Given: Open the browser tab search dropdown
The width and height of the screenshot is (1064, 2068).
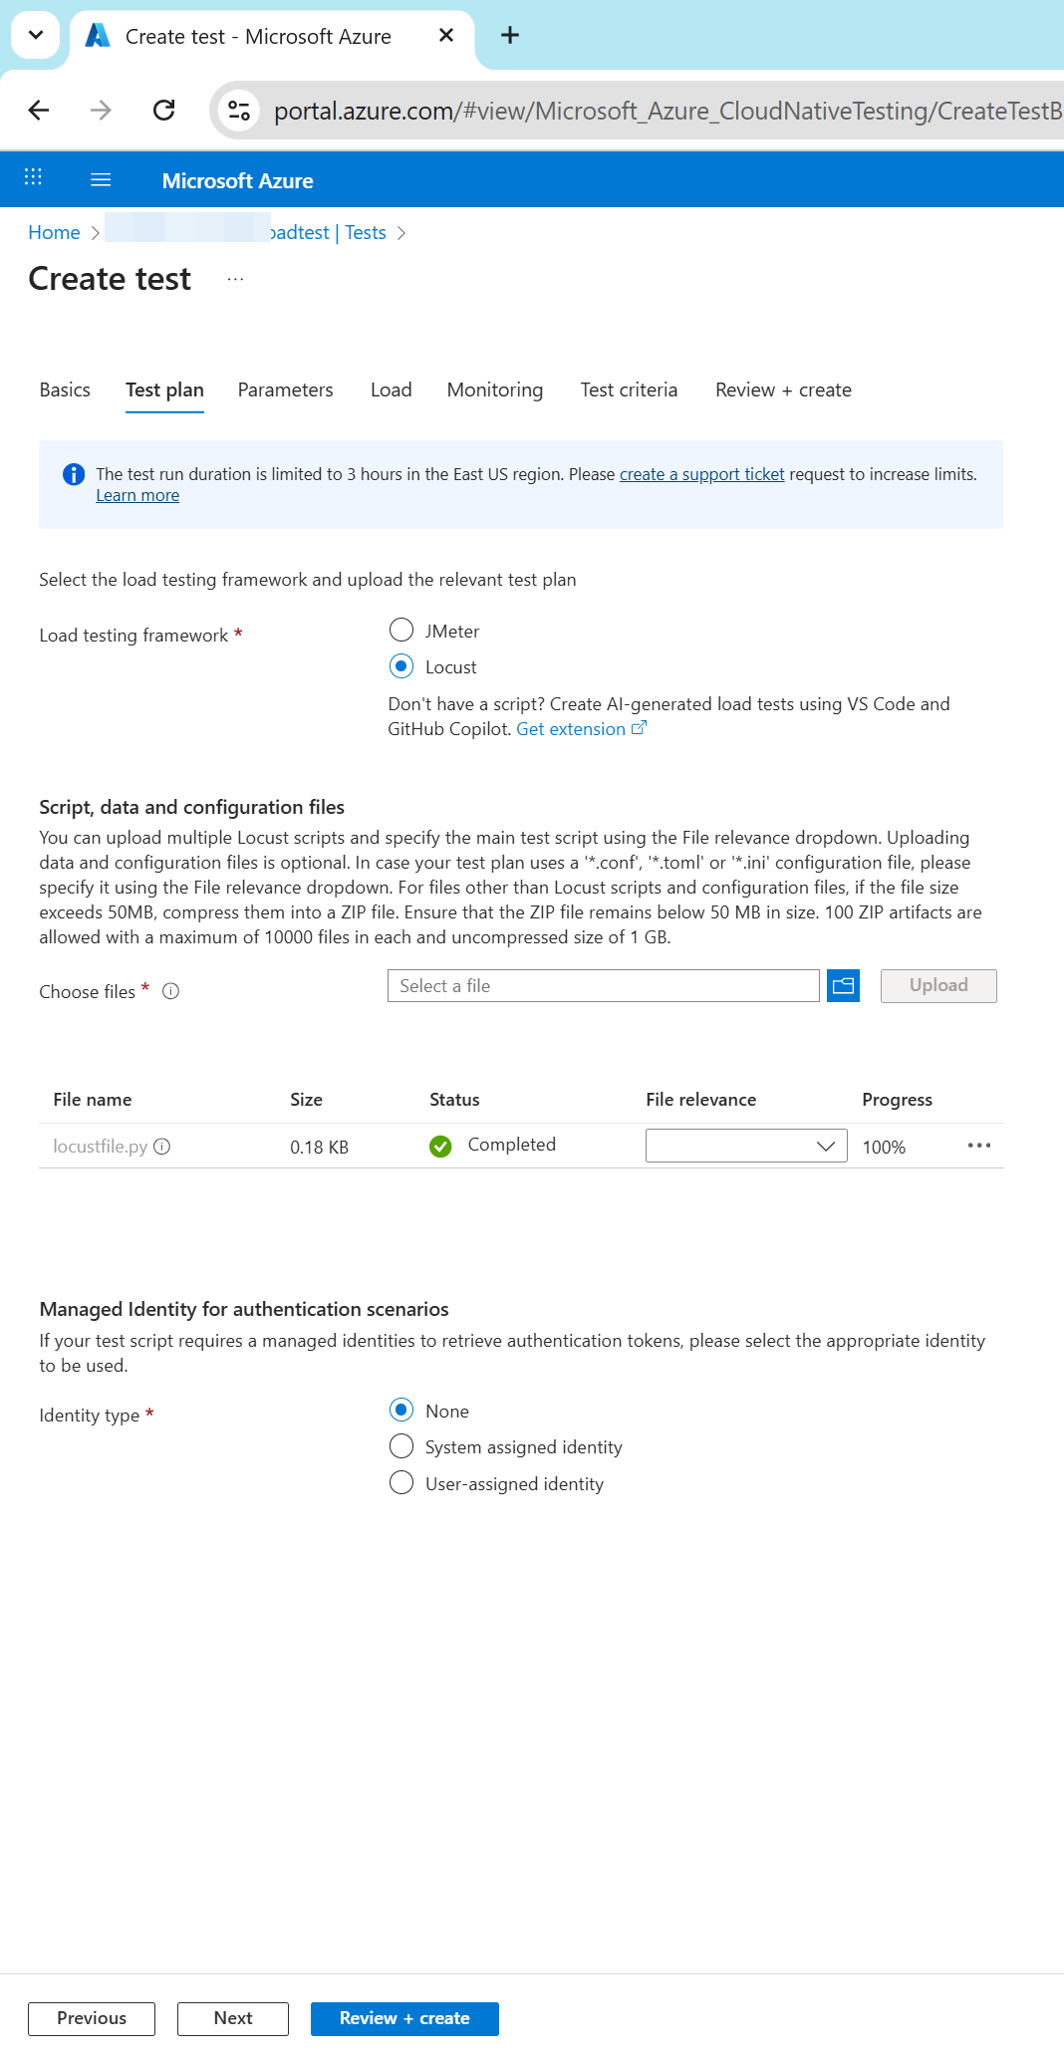Looking at the screenshot, I should click(36, 36).
